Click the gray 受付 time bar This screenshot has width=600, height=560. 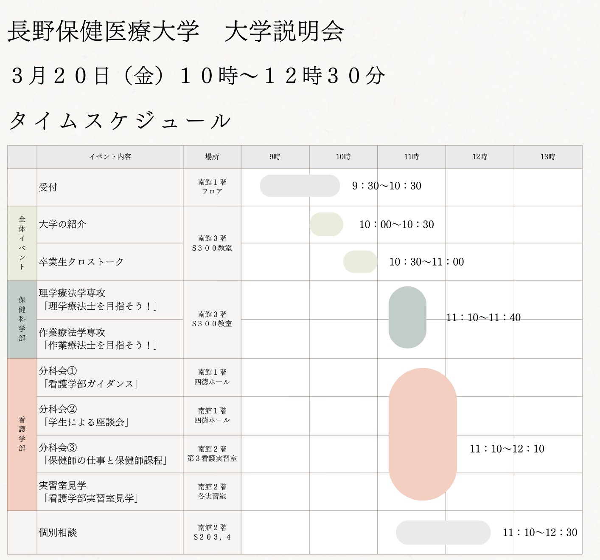tap(300, 186)
